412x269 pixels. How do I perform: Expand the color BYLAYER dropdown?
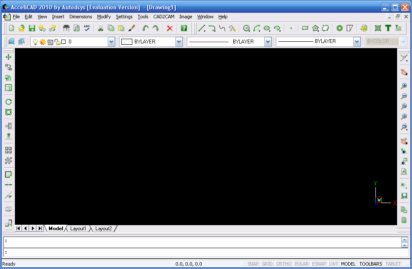tap(179, 42)
